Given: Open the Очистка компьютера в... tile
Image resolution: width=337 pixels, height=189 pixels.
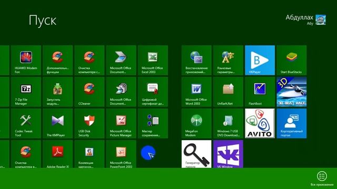Looking at the screenshot, I should click(x=26, y=154).
